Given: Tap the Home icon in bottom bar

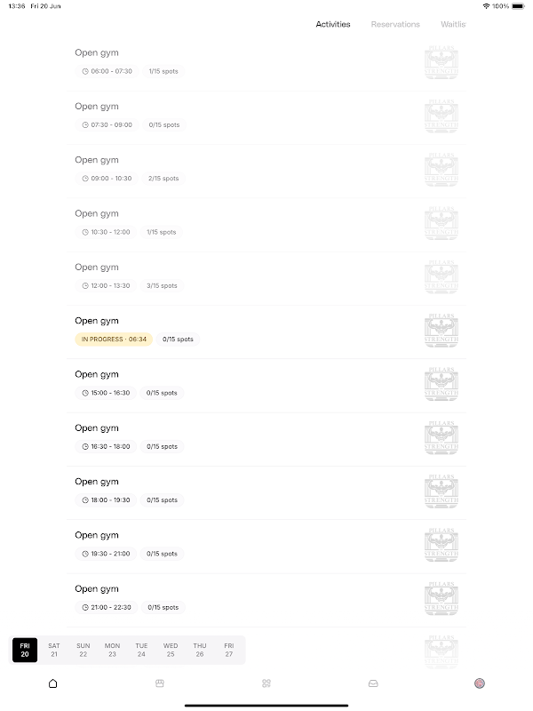Looking at the screenshot, I should coord(53,683).
